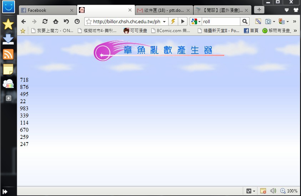Screen dimensions: 301x196
Task: Open address bar URL dropdown arrow
Action: click(x=164, y=22)
